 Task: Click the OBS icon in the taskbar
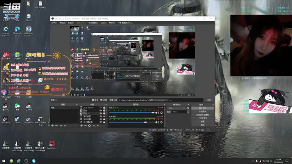pos(26,161)
